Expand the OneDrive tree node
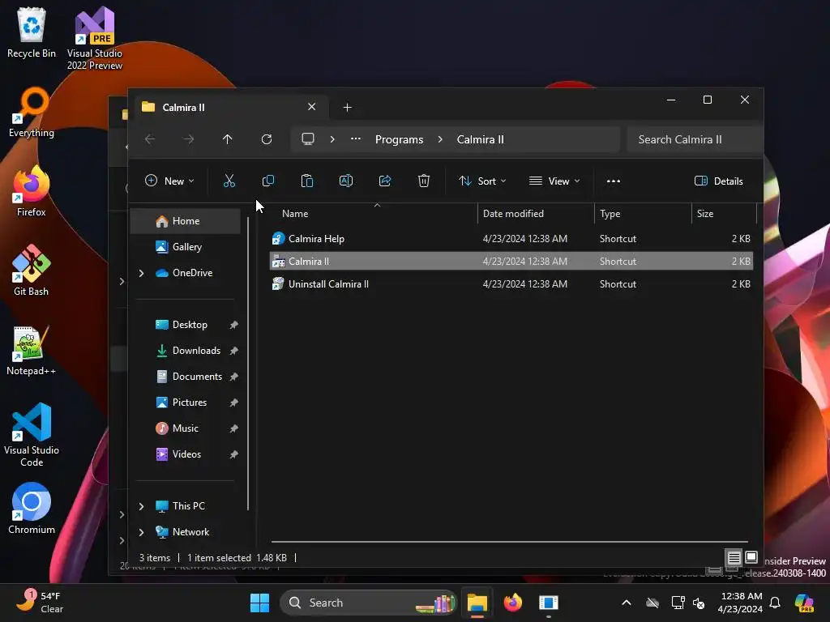Screen dimensions: 830x622 click(141, 273)
